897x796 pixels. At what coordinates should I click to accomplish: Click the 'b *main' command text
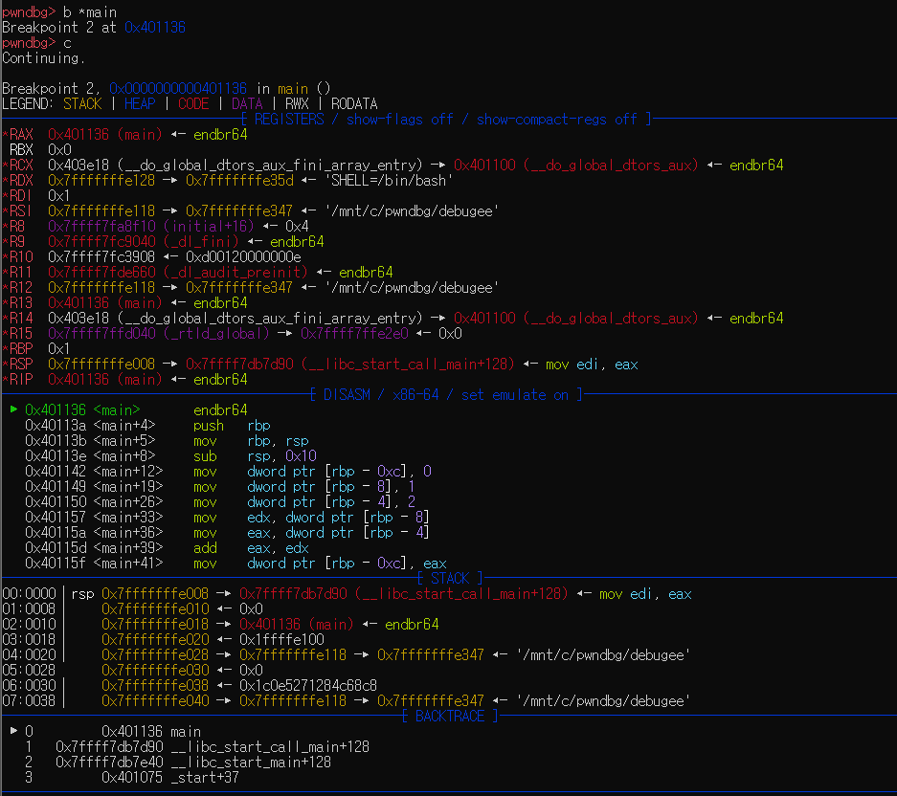click(90, 12)
